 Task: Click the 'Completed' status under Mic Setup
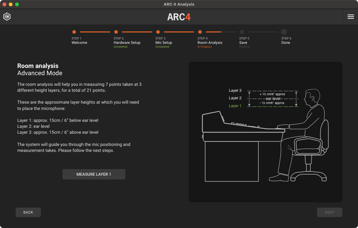point(162,47)
